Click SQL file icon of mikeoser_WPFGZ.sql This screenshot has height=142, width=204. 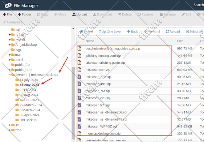(x=80, y=127)
